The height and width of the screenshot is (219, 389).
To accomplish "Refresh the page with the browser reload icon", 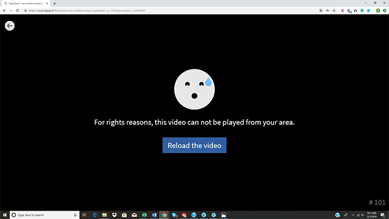I will point(17,10).
